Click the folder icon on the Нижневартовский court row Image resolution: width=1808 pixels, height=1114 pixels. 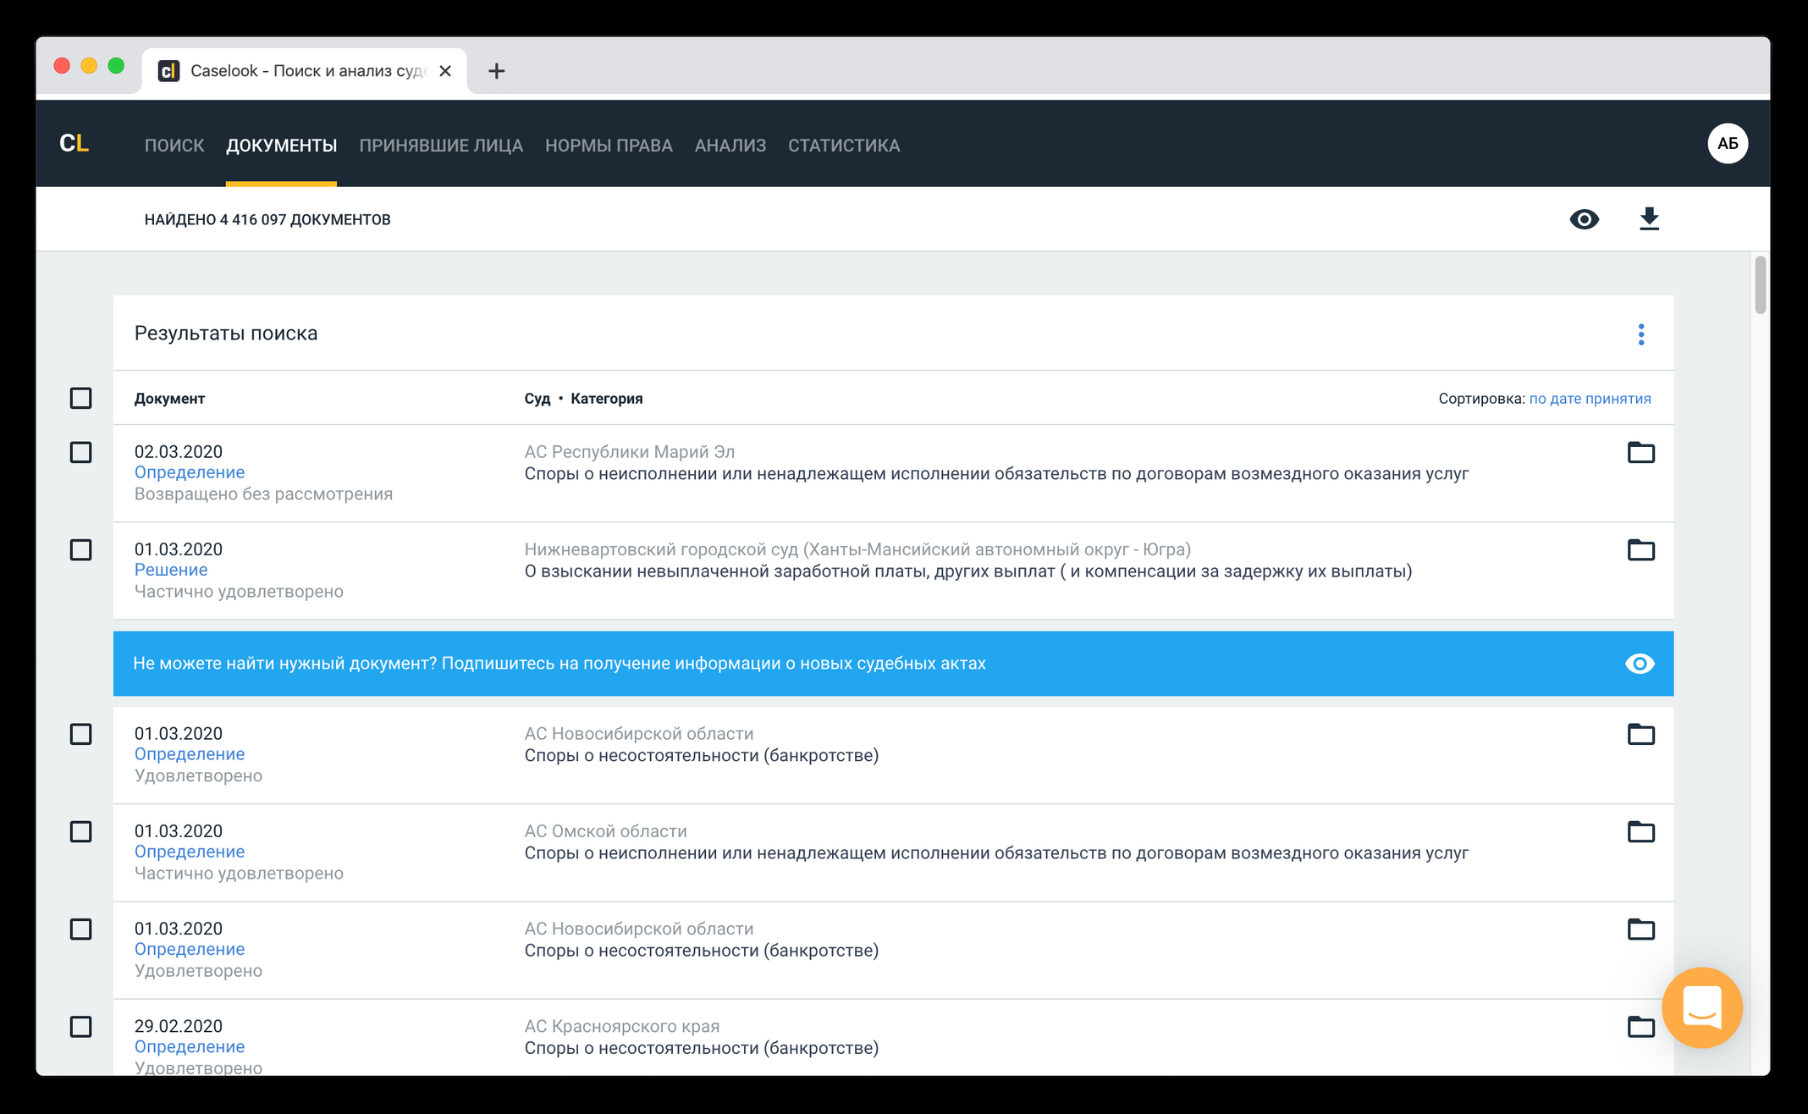click(x=1640, y=550)
